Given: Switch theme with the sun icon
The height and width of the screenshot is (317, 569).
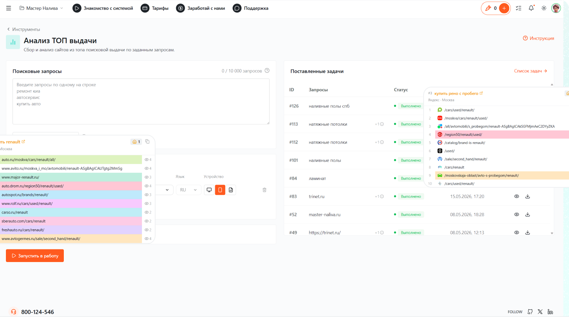Looking at the screenshot, I should 544,8.
